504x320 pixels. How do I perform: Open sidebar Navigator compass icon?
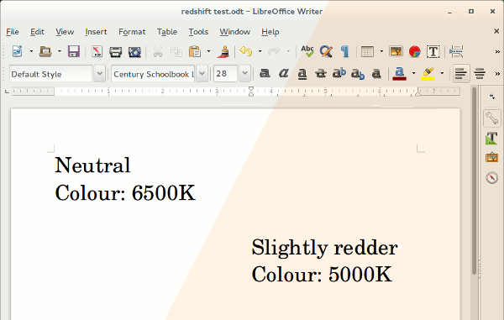pos(491,177)
